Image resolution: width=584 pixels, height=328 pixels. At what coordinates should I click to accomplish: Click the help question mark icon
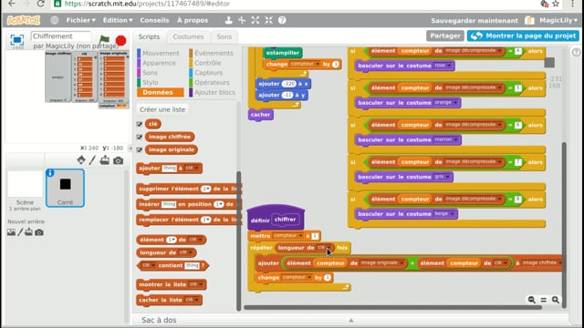(282, 20)
